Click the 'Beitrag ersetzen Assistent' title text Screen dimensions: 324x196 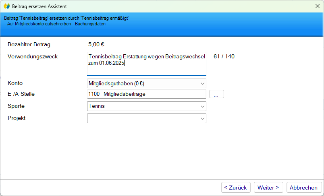pos(39,6)
